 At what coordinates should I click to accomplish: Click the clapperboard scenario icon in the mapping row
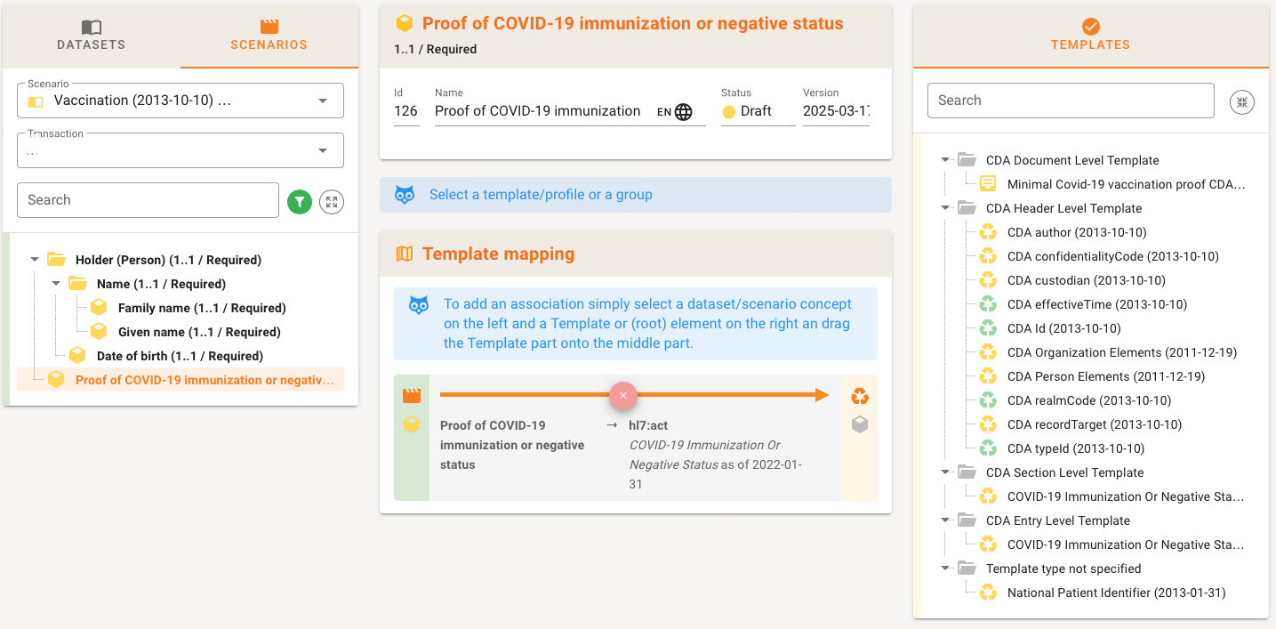pyautogui.click(x=412, y=396)
